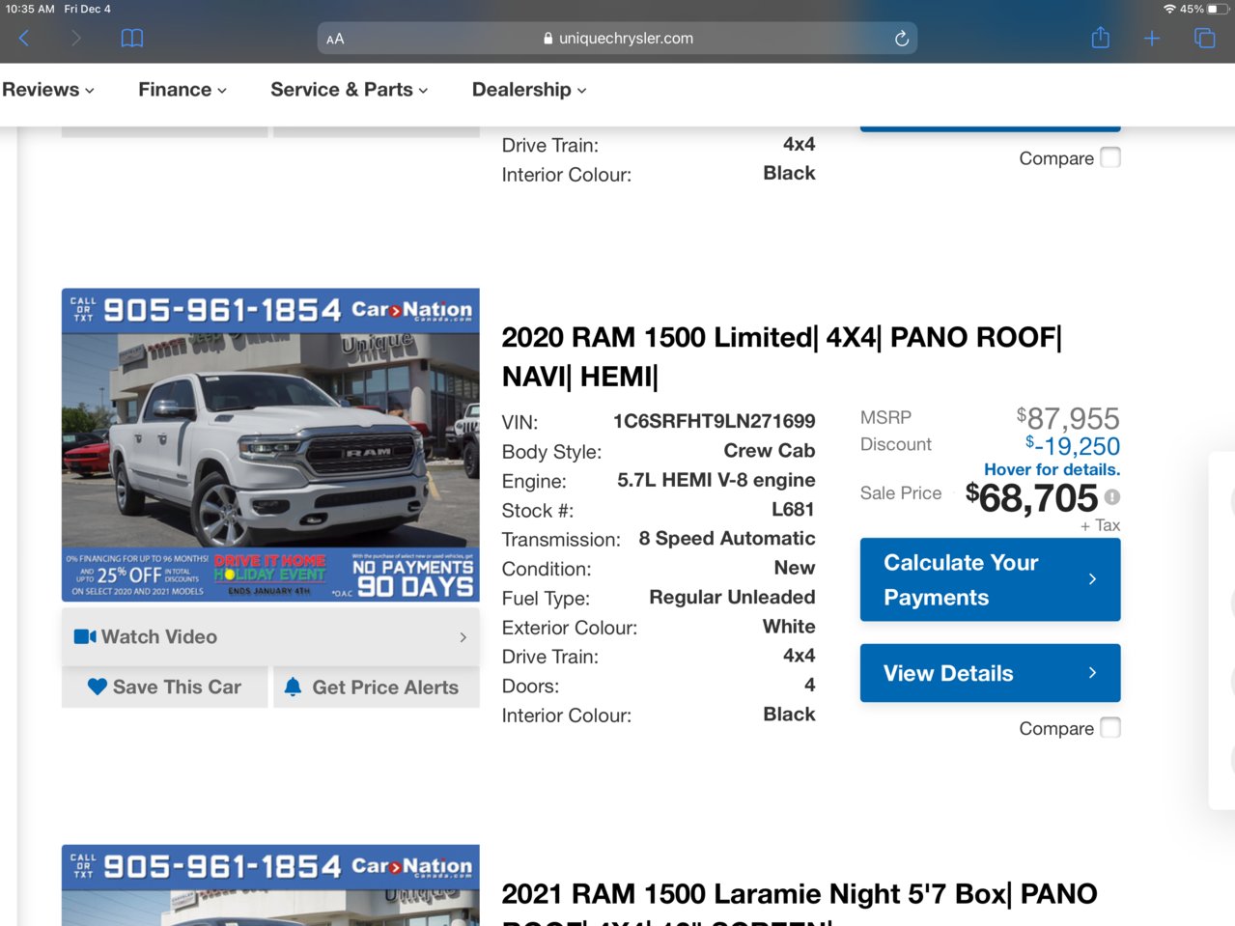The width and height of the screenshot is (1235, 926).
Task: Click the Watch Video button
Action: point(270,636)
